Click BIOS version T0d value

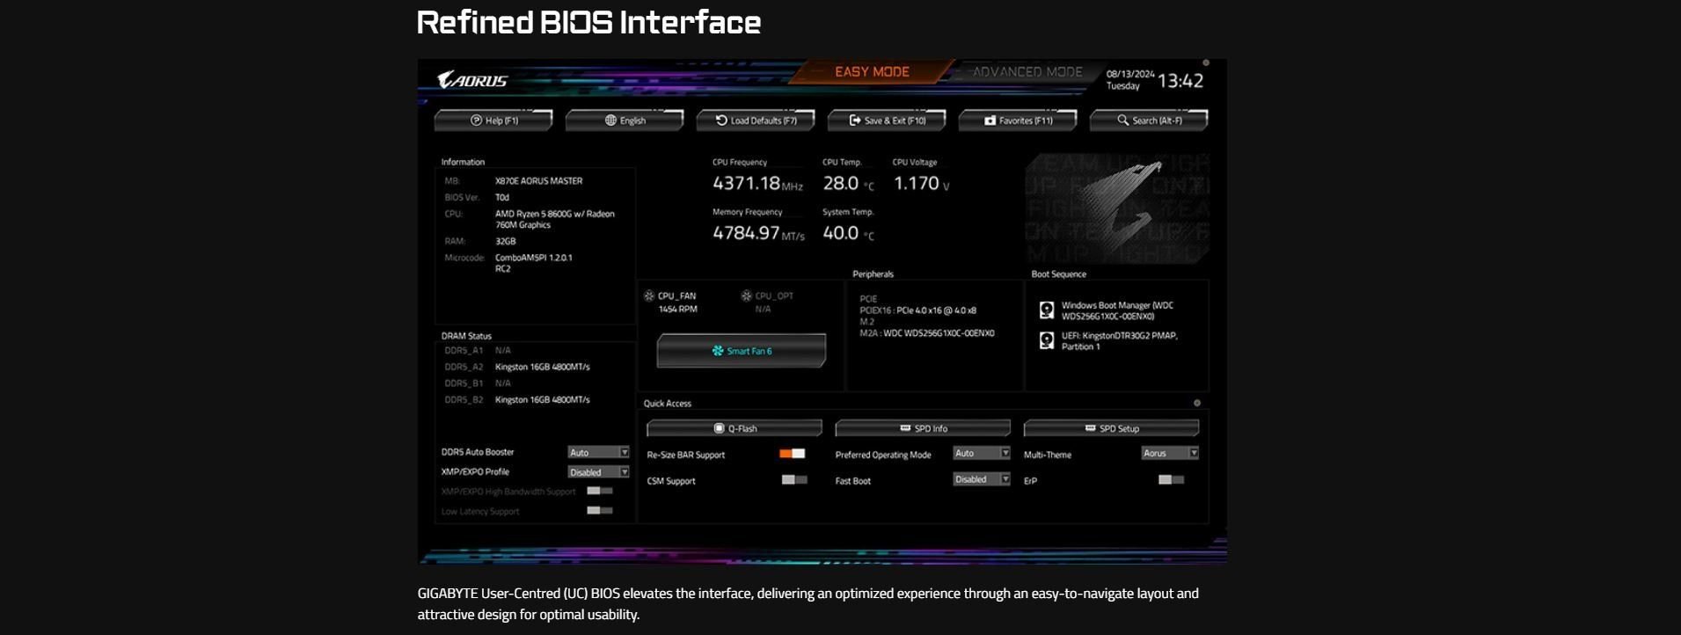[x=502, y=198]
